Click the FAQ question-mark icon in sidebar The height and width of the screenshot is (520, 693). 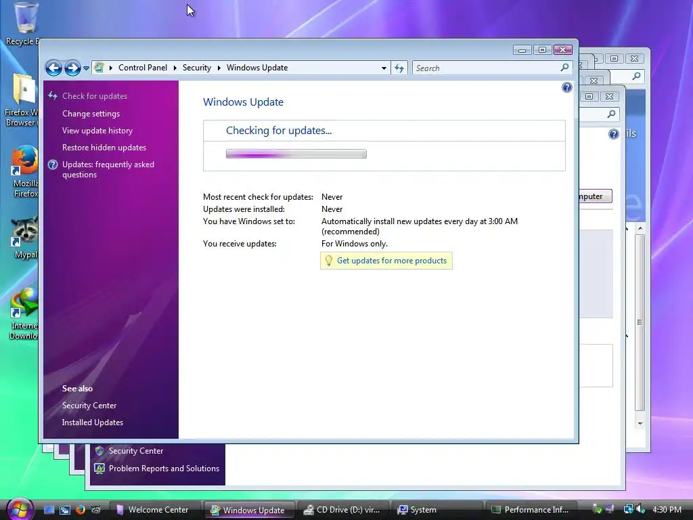coord(53,165)
